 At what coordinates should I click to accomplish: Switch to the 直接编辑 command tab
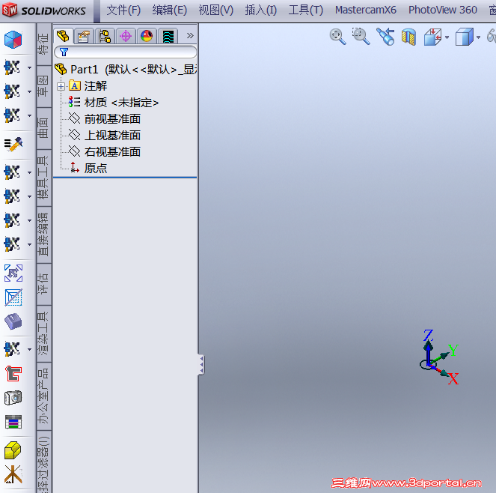click(x=44, y=235)
